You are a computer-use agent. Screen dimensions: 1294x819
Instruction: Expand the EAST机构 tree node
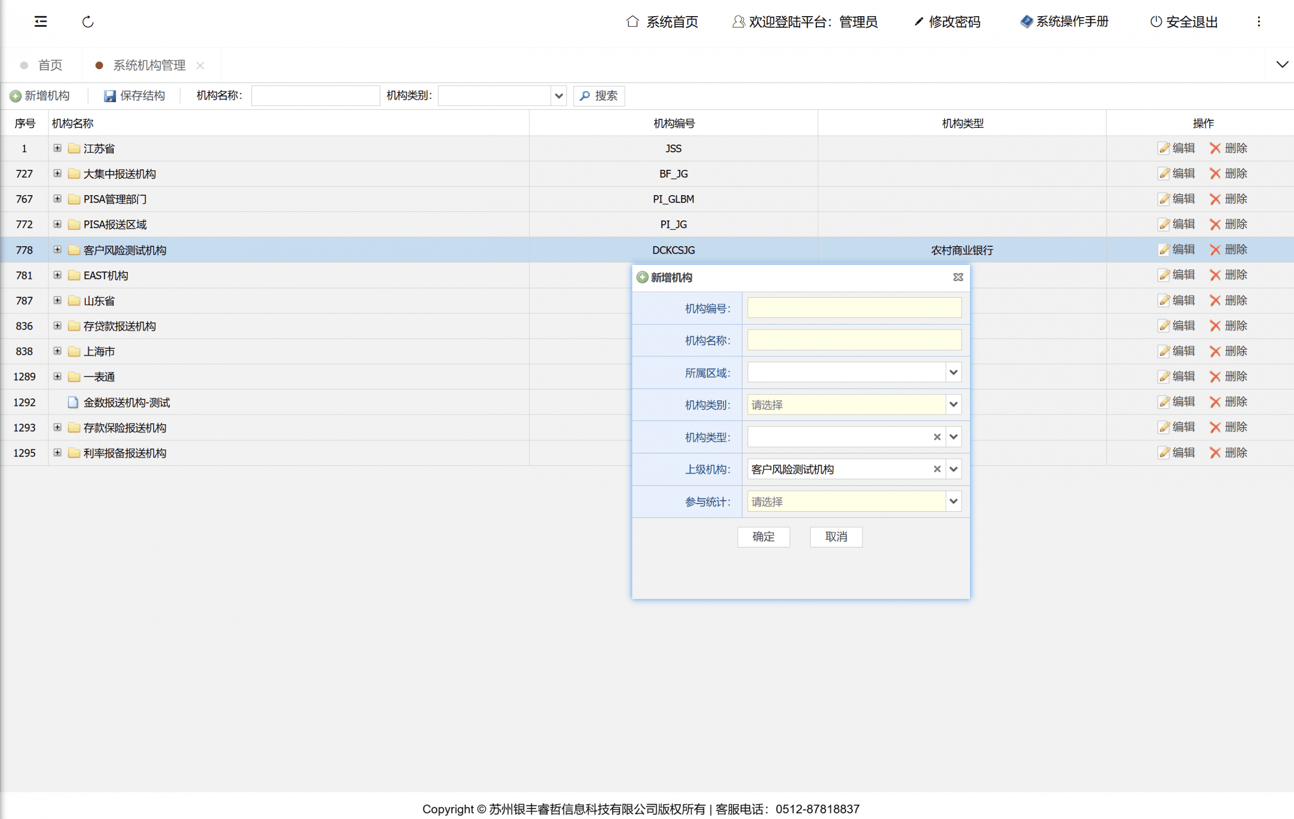click(x=58, y=275)
